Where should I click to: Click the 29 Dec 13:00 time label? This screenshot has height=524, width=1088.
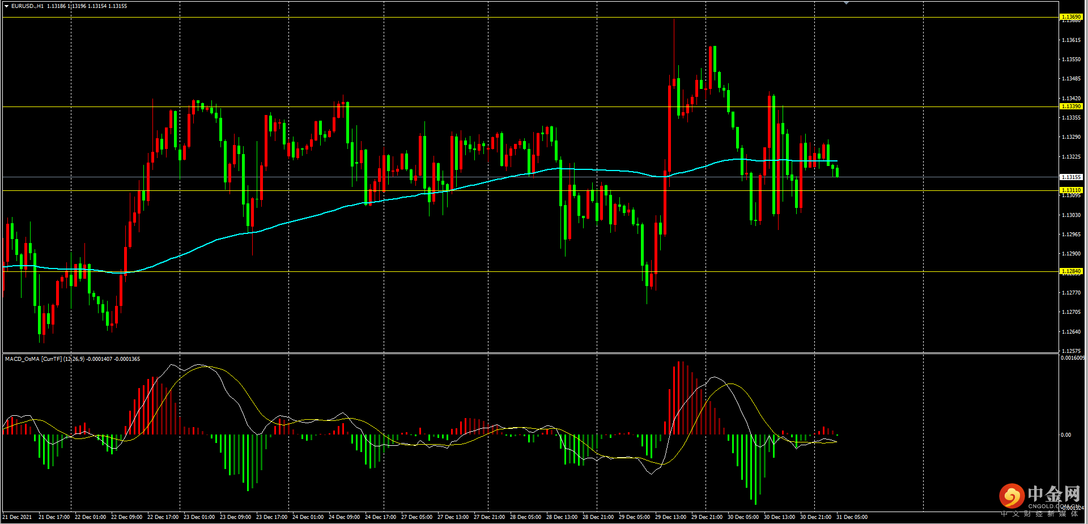tap(671, 517)
